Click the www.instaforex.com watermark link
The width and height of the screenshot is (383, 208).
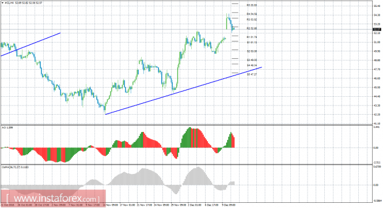pyautogui.click(x=53, y=198)
